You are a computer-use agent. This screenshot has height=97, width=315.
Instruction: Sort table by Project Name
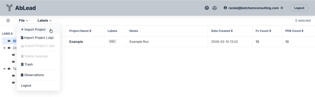coord(80,31)
